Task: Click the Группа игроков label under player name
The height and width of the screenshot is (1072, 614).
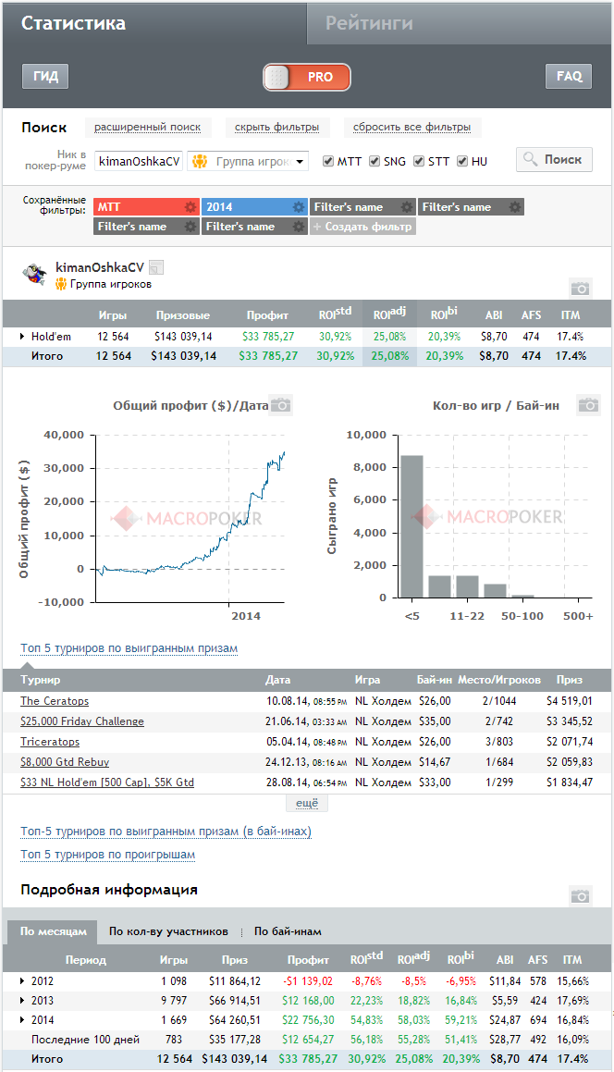Action: point(111,284)
